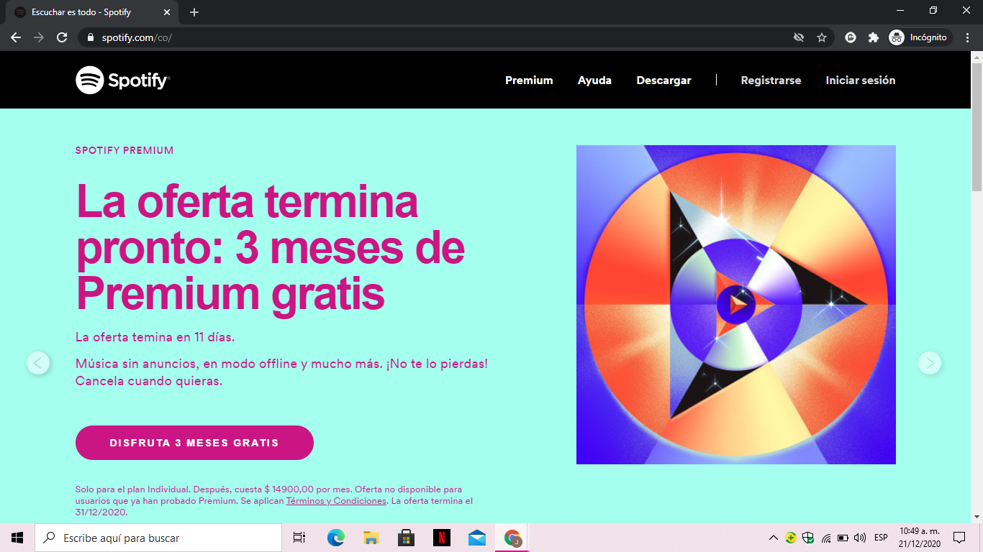Image resolution: width=983 pixels, height=552 pixels.
Task: Open the Ayuda menu item
Action: point(594,80)
